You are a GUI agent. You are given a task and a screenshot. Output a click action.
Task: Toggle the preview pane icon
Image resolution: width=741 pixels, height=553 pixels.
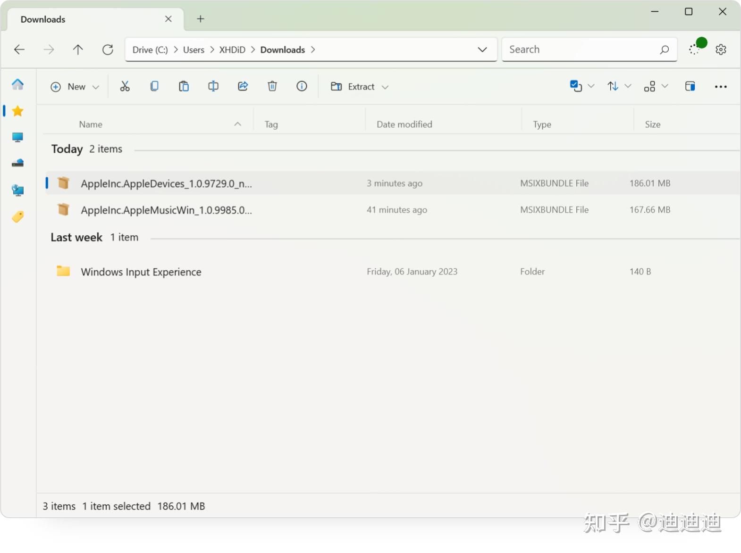point(690,86)
